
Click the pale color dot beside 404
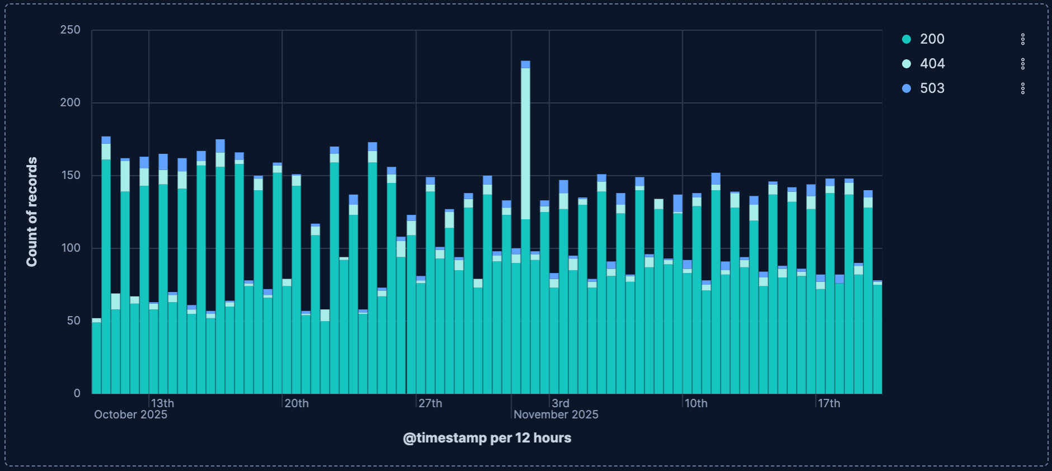pos(907,64)
